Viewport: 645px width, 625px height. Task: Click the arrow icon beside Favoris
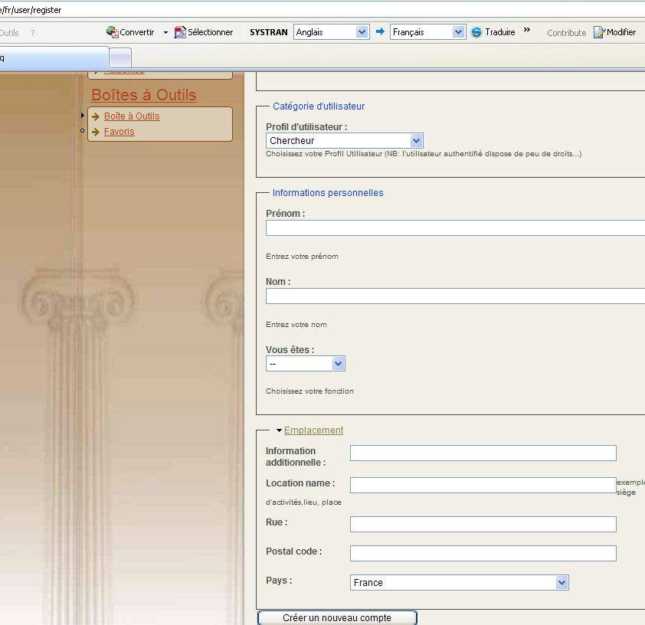tap(96, 132)
